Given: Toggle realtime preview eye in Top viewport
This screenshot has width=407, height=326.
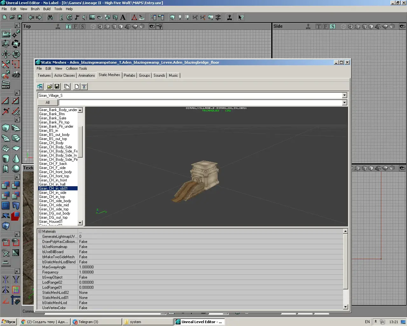Looking at the screenshot, I should click(x=152, y=26).
